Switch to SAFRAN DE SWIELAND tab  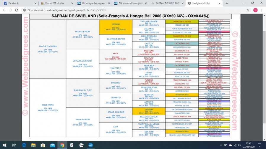[167, 3]
